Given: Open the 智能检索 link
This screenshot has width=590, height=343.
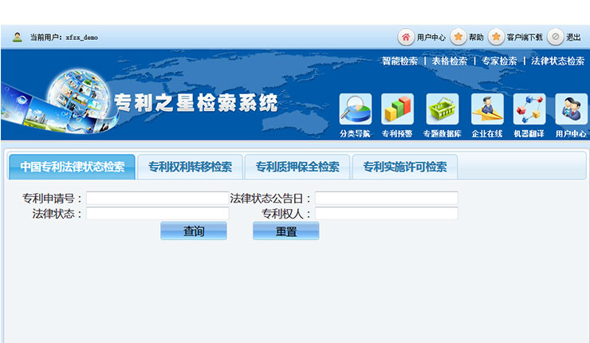Looking at the screenshot, I should 399,61.
